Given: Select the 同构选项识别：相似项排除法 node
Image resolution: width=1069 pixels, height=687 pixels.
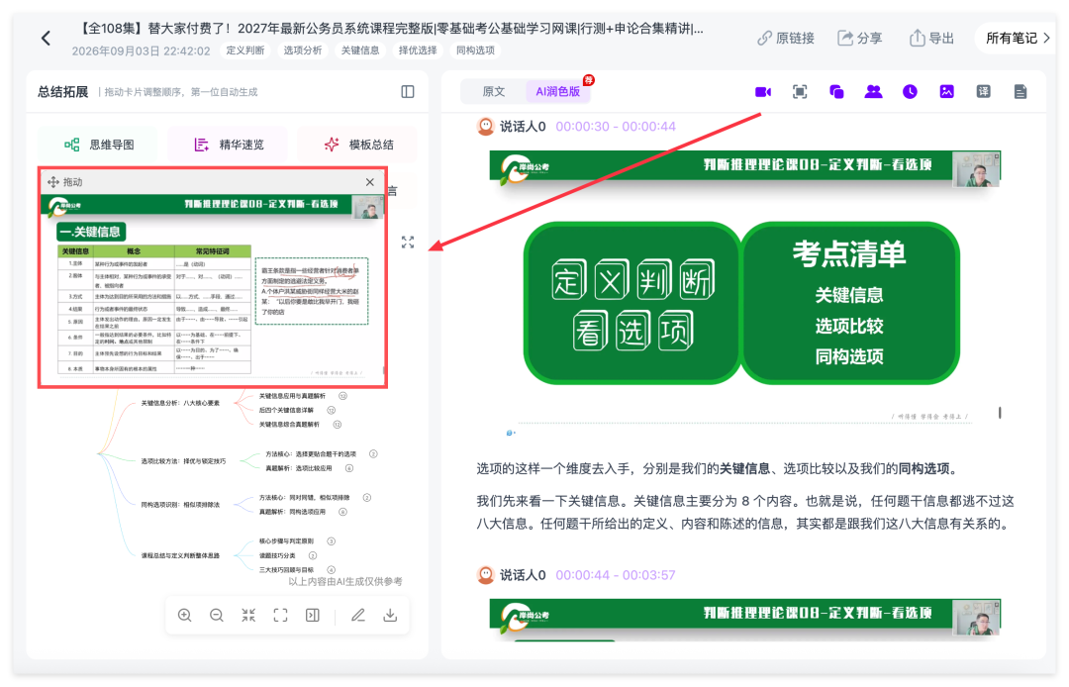Looking at the screenshot, I should coord(180,504).
